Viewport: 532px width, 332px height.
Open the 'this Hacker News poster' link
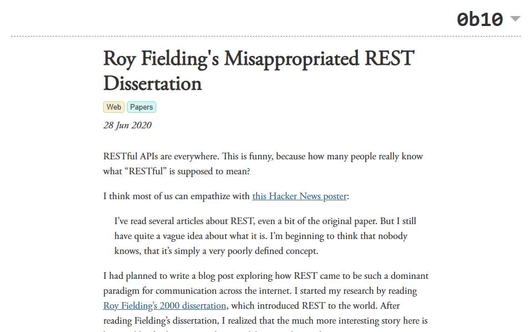pos(299,196)
